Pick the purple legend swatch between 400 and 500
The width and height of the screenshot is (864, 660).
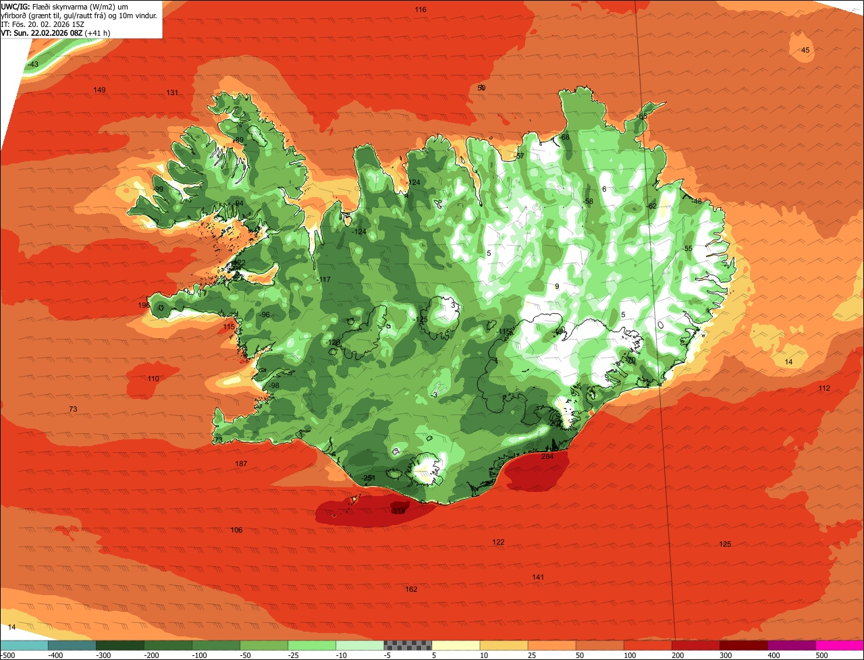(x=791, y=645)
